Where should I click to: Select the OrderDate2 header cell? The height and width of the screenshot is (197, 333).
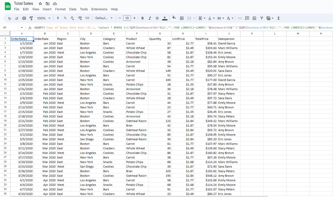22,39
